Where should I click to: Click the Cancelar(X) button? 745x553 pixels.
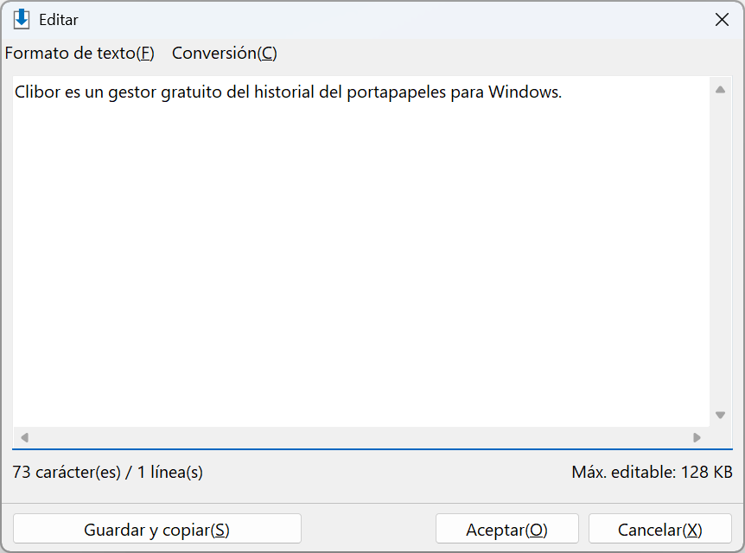(659, 530)
